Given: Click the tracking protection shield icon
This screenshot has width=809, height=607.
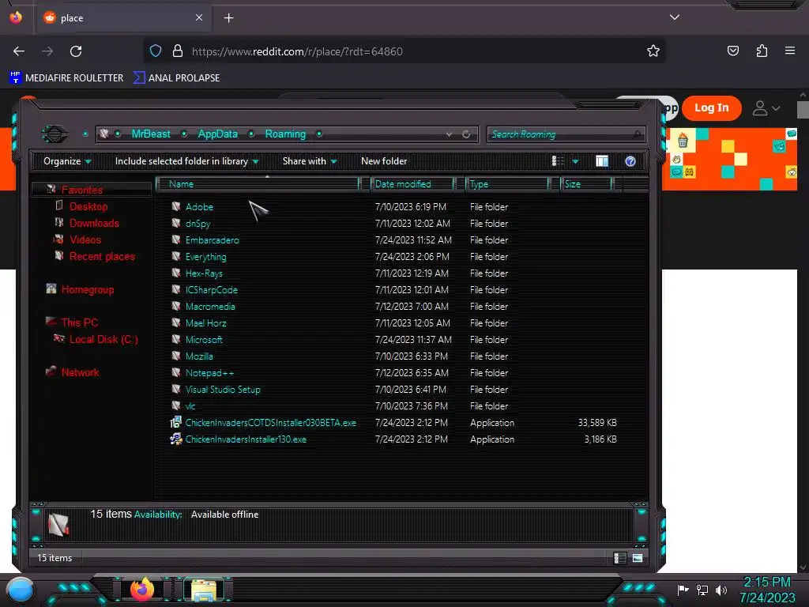Looking at the screenshot, I should click(156, 51).
